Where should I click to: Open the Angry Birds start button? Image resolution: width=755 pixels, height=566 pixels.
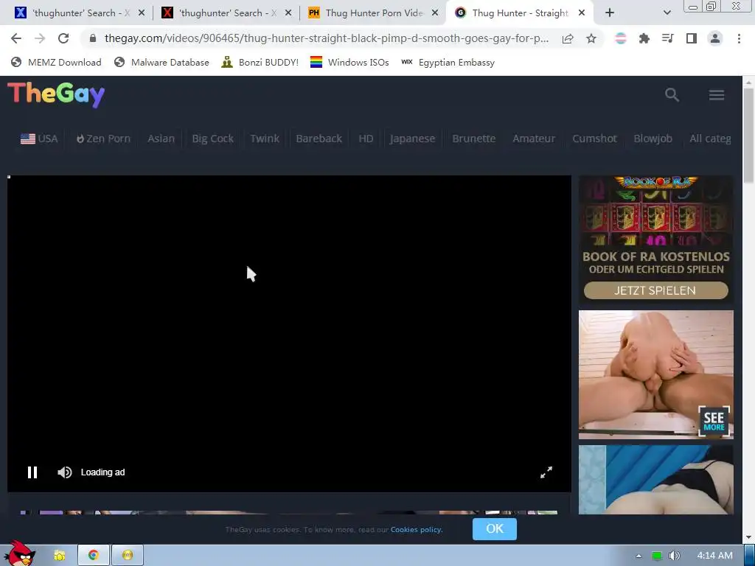coord(19,554)
